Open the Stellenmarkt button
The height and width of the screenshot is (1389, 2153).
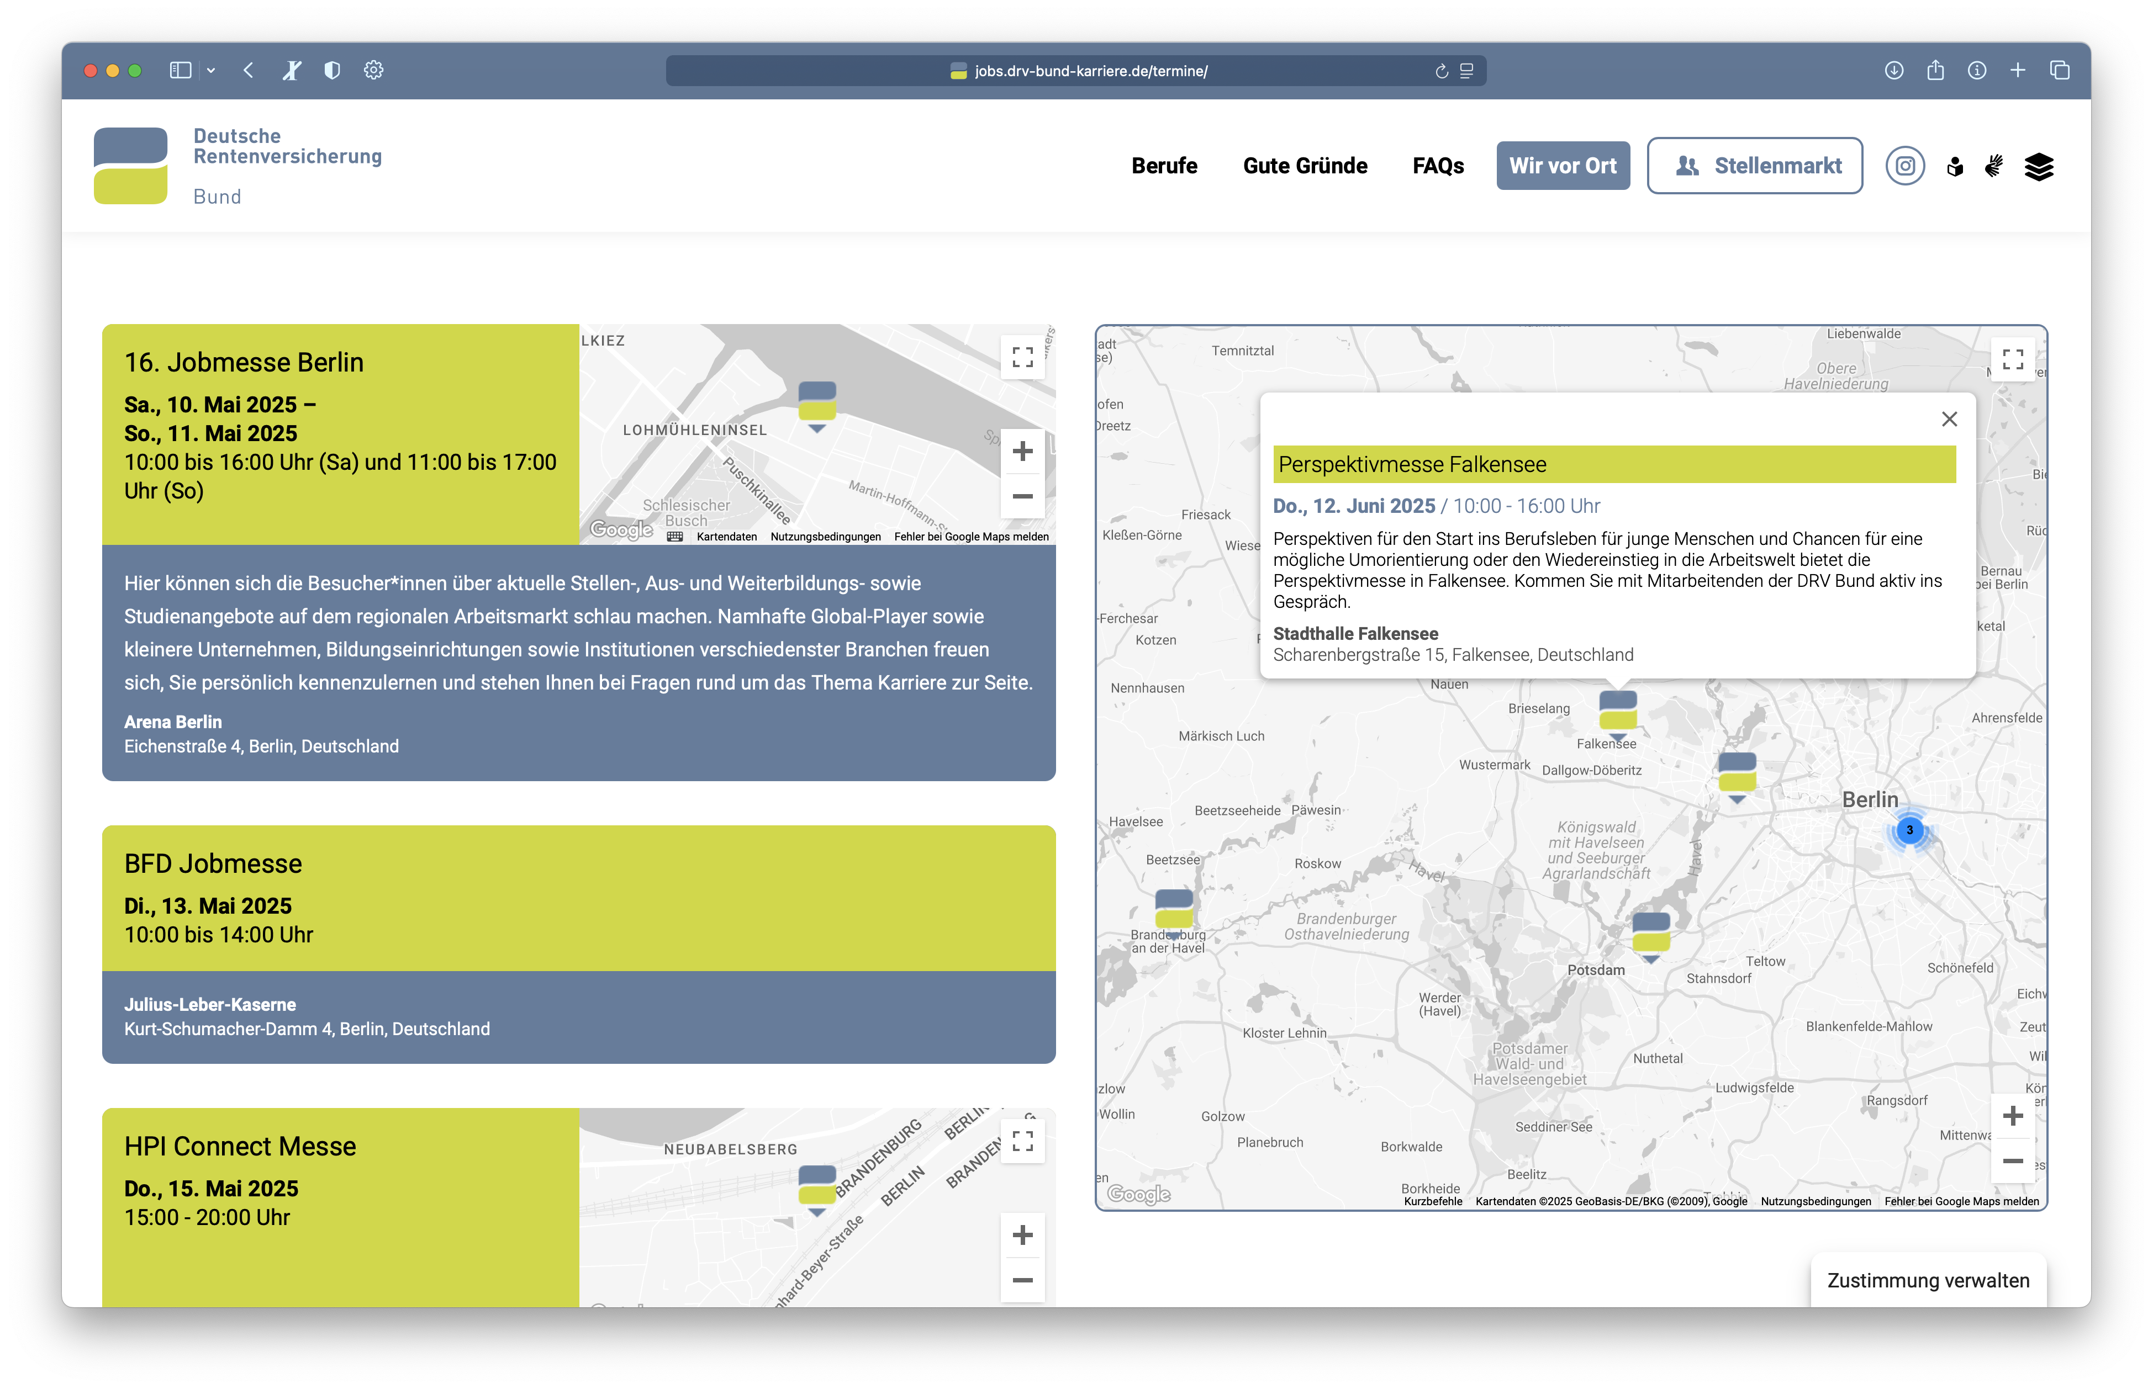1754,166
